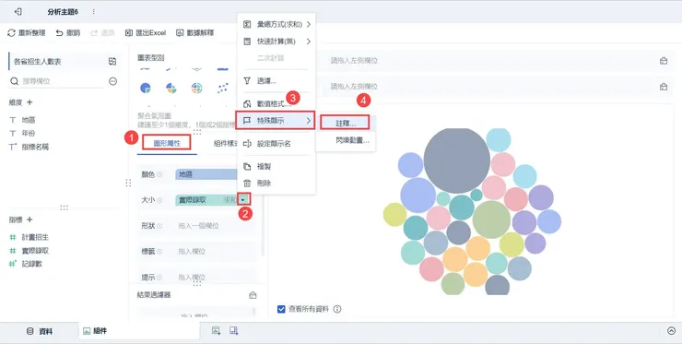Expand the 特殊顯示 submenu
Image resolution: width=682 pixels, height=344 pixels.
point(275,121)
